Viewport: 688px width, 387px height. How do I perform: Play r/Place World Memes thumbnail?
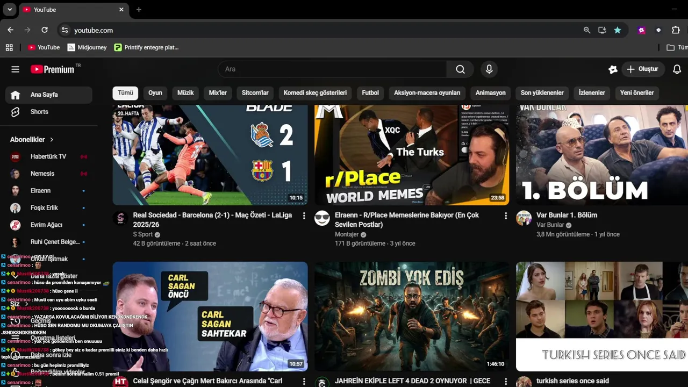tap(412, 155)
